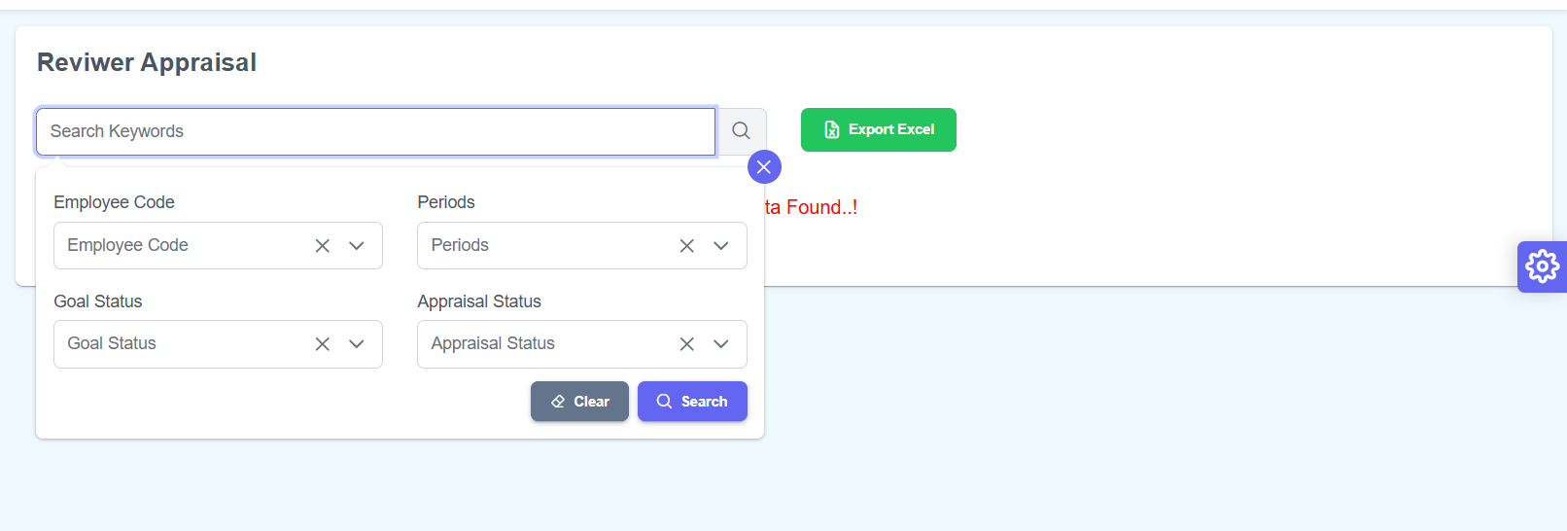This screenshot has width=1567, height=531.
Task: Expand the Appraisal Status dropdown arrow
Action: 721,344
